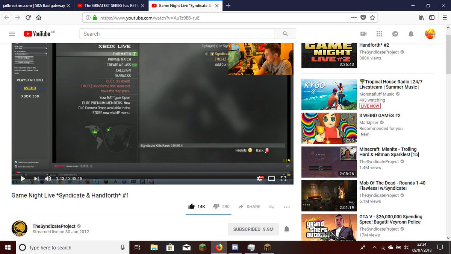Viewport: 451px width, 254px height.
Task: Open Monstafluff Music channel name
Action: tap(377, 94)
